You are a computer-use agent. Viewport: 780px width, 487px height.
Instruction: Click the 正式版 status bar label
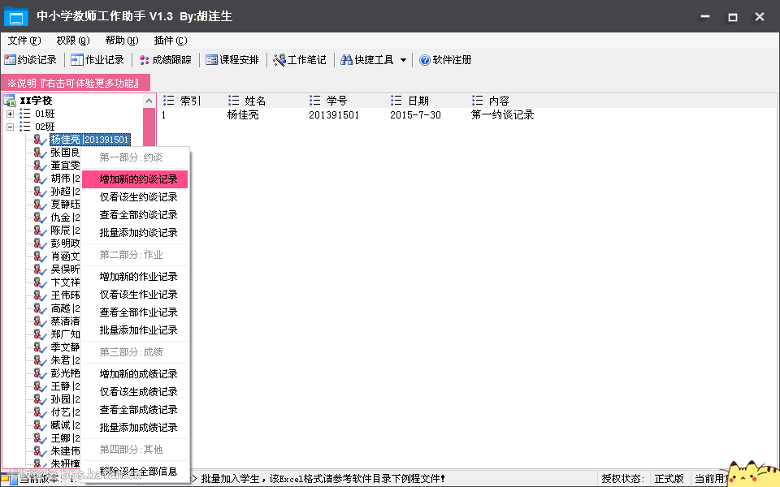[x=668, y=479]
